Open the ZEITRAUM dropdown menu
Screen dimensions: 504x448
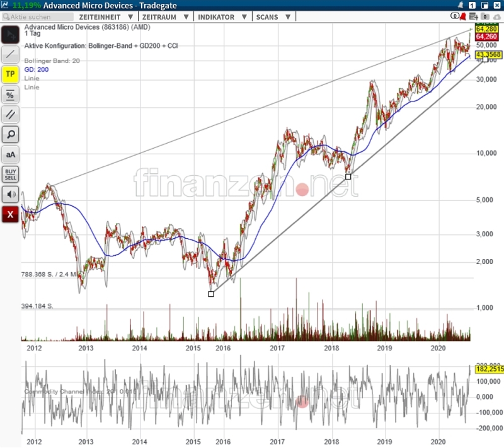(165, 17)
